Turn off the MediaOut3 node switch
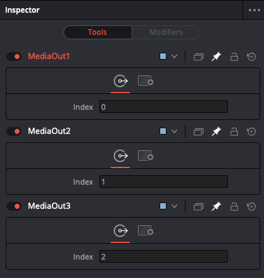This screenshot has width=264, height=278. [x=14, y=206]
